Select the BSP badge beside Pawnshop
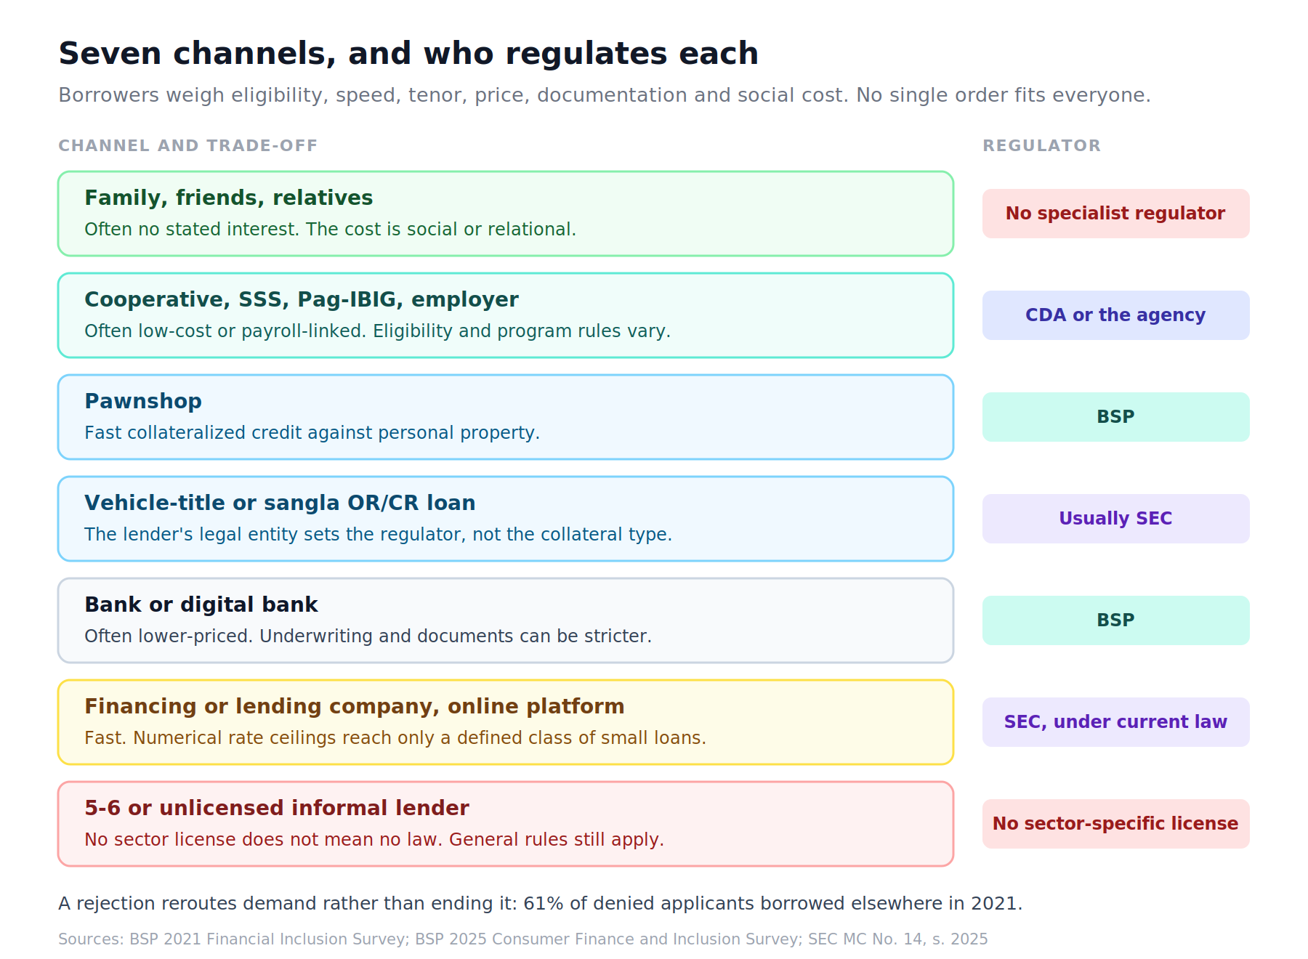 pos(1115,417)
